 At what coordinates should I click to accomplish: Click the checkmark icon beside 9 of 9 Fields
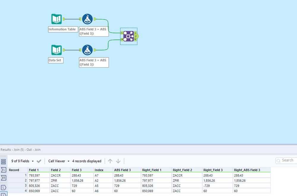(39, 161)
